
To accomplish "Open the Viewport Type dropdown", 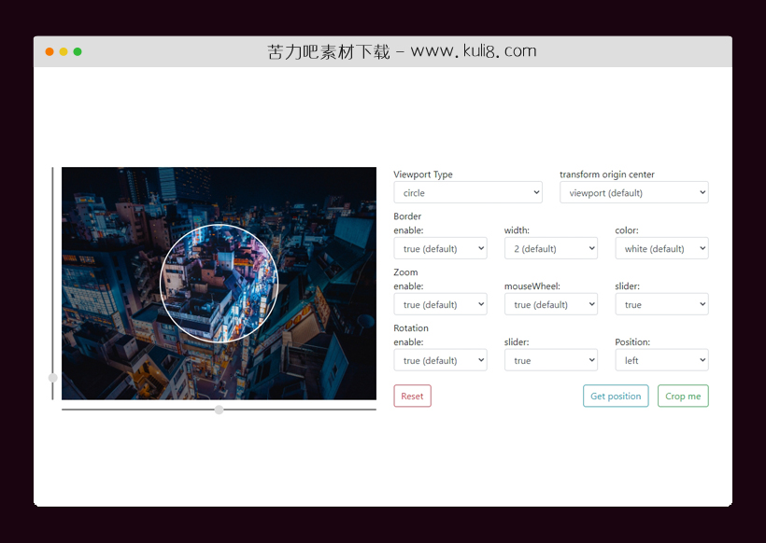I will tap(467, 192).
